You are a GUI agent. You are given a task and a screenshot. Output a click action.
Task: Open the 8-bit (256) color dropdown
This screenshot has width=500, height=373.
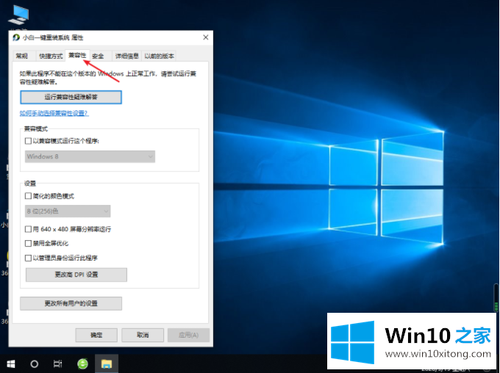coord(68,211)
